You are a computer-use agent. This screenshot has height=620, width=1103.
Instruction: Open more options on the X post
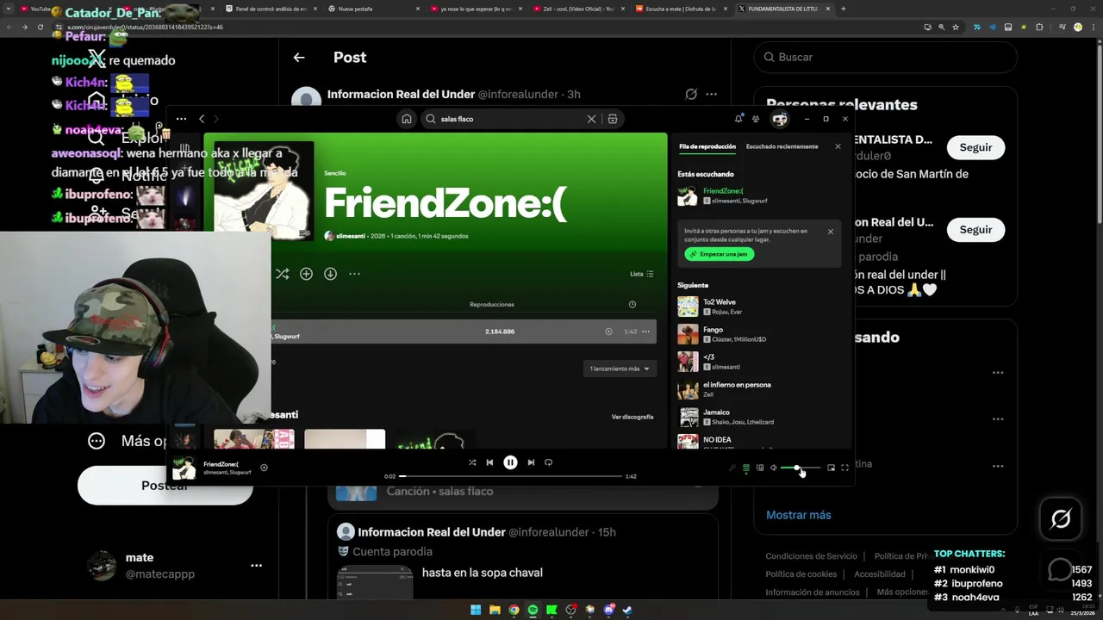coord(711,94)
